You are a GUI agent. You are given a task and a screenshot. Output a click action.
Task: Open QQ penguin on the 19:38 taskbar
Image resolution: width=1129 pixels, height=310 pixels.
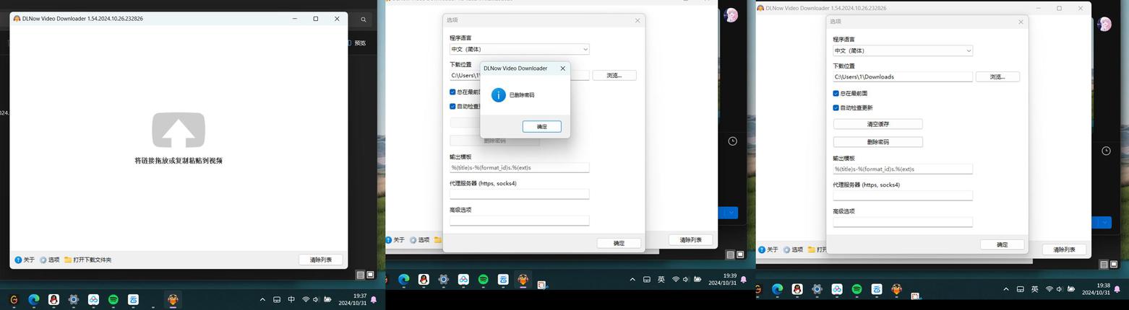[x=797, y=289]
